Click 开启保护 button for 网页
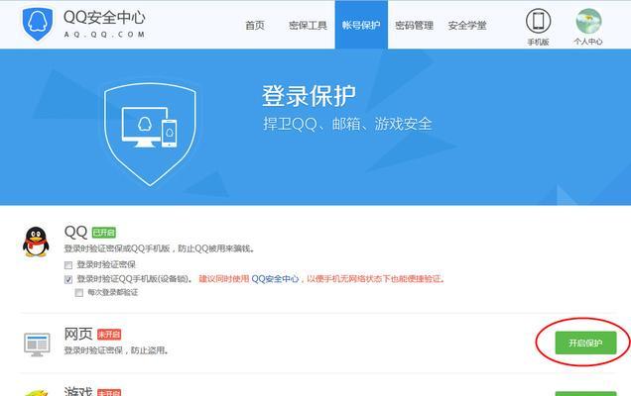 (x=585, y=343)
